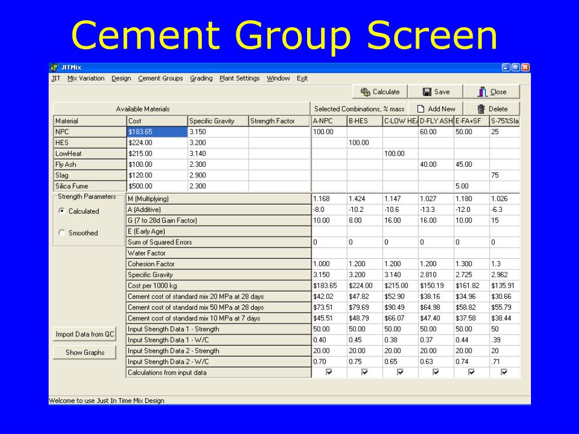Click the blank page Add New icon
The image size is (579, 434).
(x=421, y=109)
